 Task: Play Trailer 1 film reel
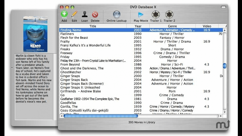[155, 14]
